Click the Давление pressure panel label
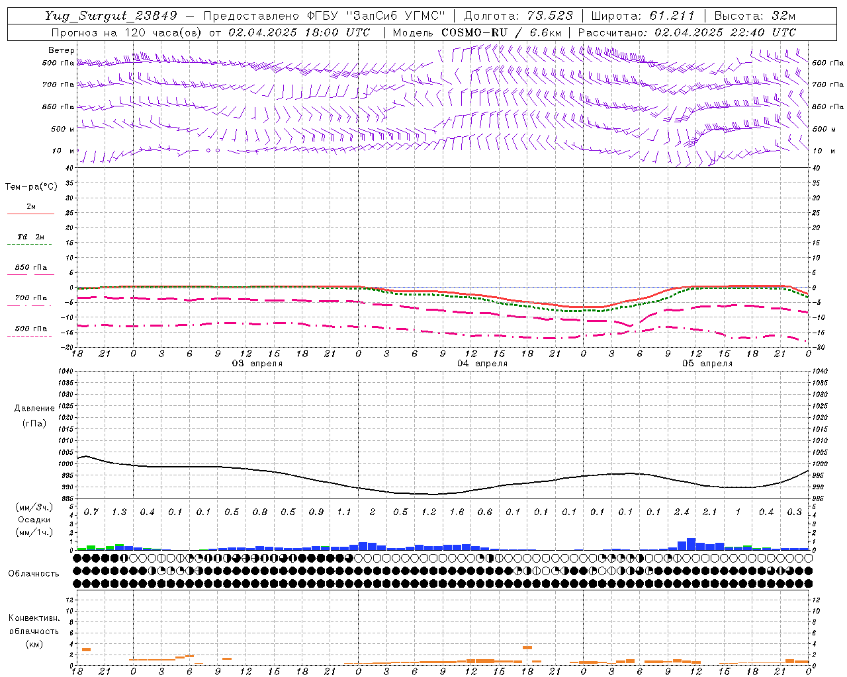 click(x=34, y=409)
